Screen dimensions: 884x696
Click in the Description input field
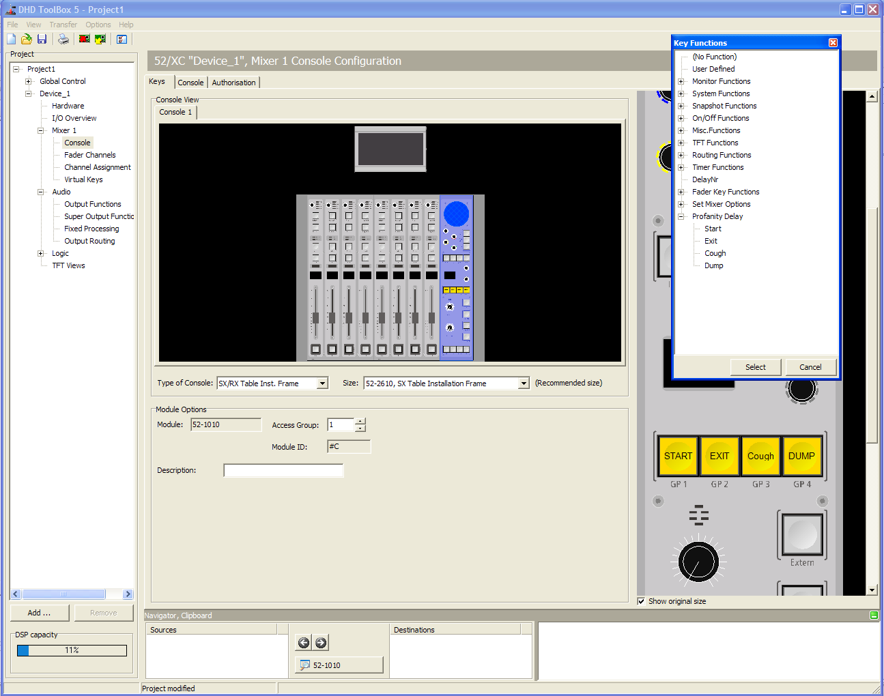[x=283, y=470]
